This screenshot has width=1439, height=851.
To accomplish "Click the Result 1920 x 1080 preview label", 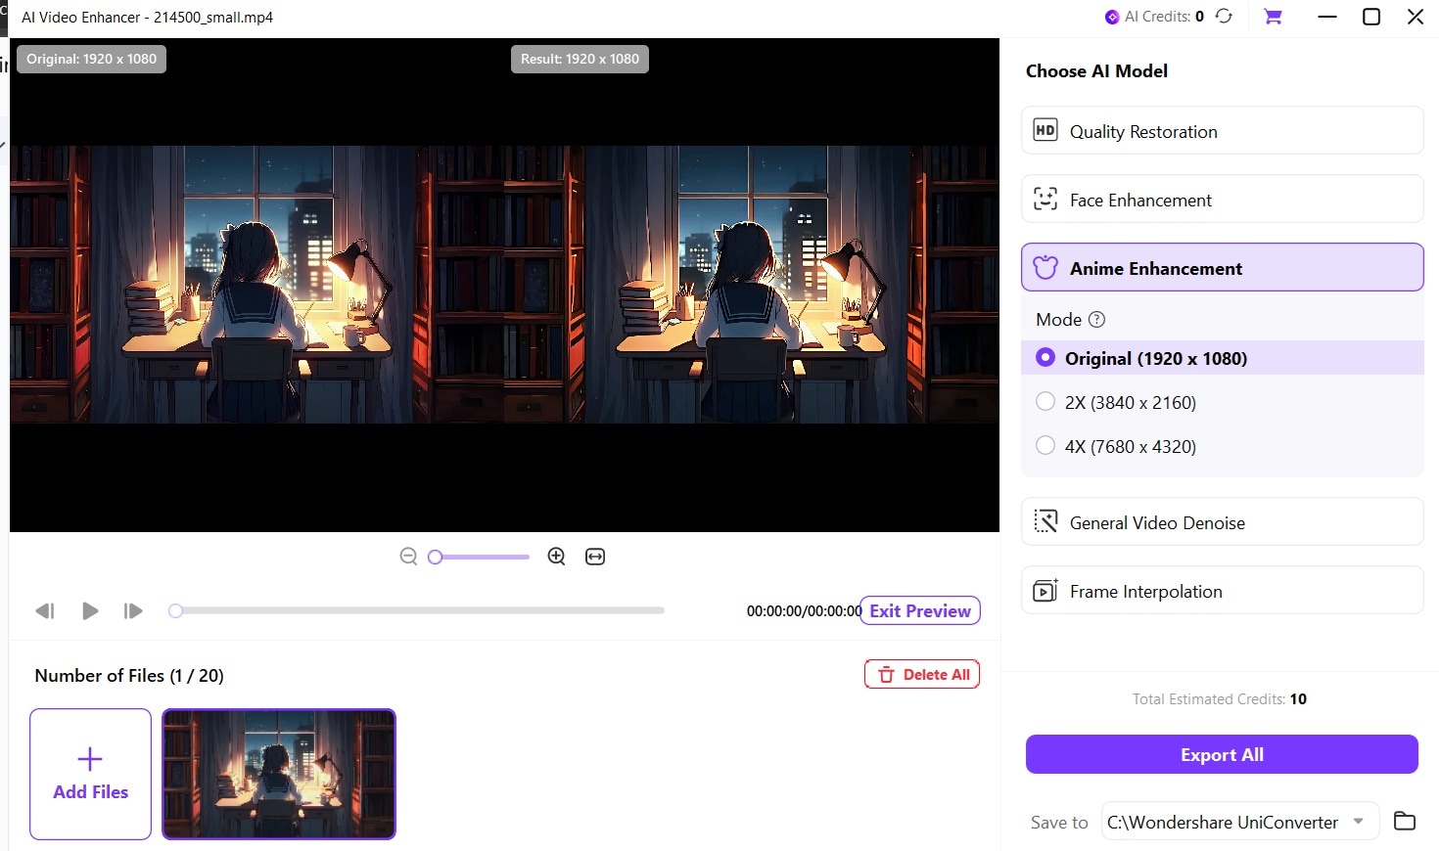I will click(x=580, y=59).
